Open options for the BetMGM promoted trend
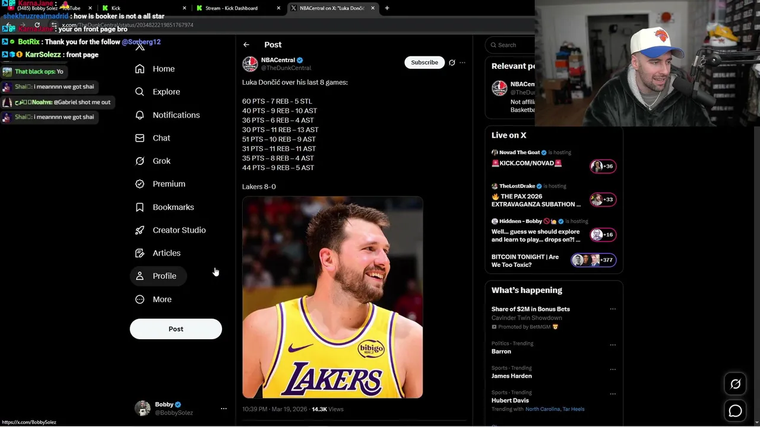 (x=613, y=309)
